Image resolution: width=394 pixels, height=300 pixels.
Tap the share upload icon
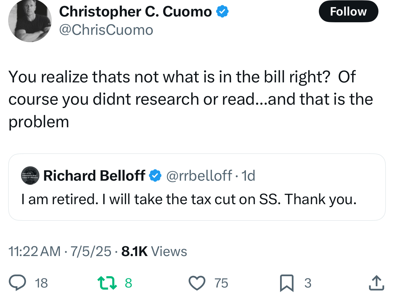coord(376,283)
